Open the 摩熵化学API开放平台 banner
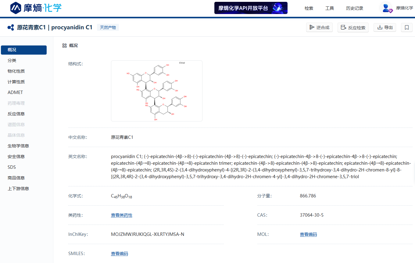The width and height of the screenshot is (415, 263). (251, 8)
